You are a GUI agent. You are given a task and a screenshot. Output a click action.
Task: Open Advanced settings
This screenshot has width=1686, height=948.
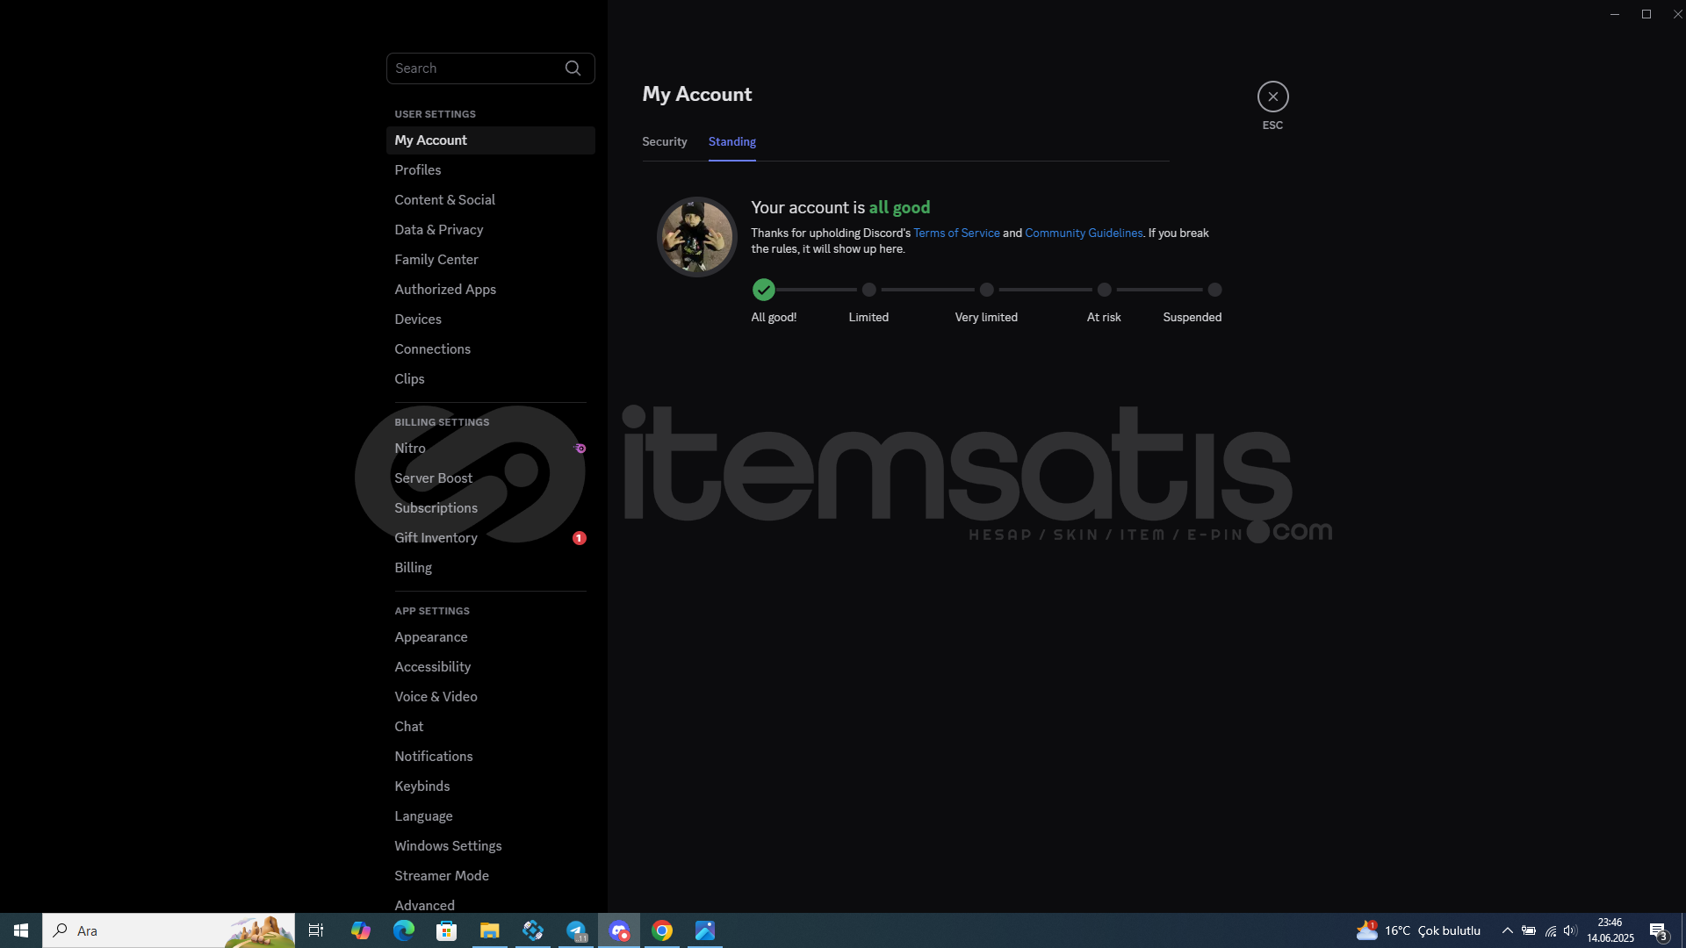(491, 904)
